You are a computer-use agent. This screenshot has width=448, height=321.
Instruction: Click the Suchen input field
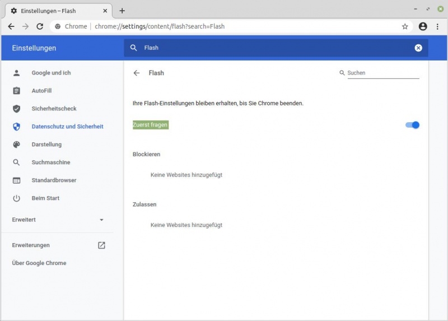383,73
